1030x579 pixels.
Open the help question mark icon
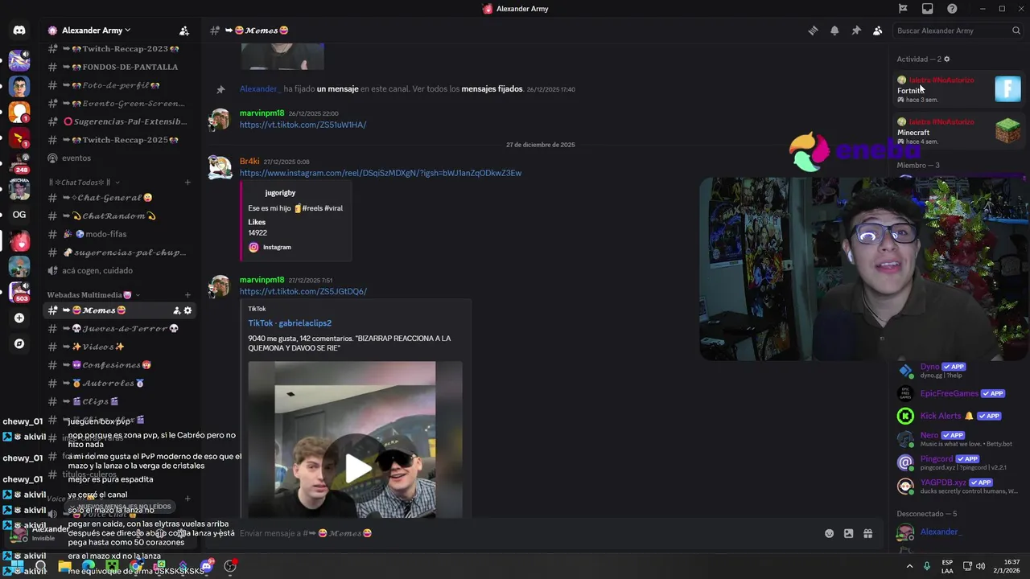[x=952, y=9]
